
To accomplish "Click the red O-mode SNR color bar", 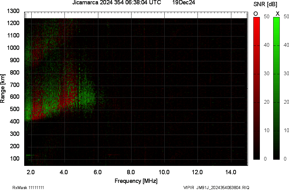I will (256, 88).
